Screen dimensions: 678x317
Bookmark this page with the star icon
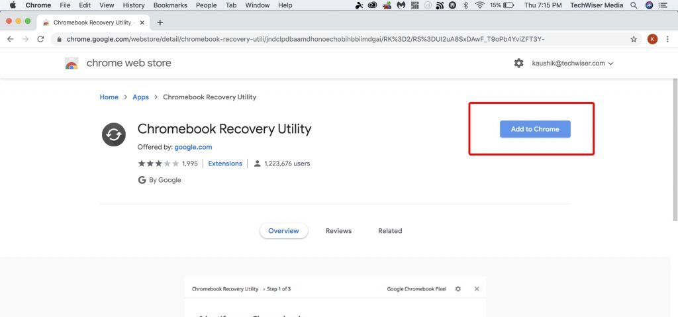pyautogui.click(x=634, y=39)
